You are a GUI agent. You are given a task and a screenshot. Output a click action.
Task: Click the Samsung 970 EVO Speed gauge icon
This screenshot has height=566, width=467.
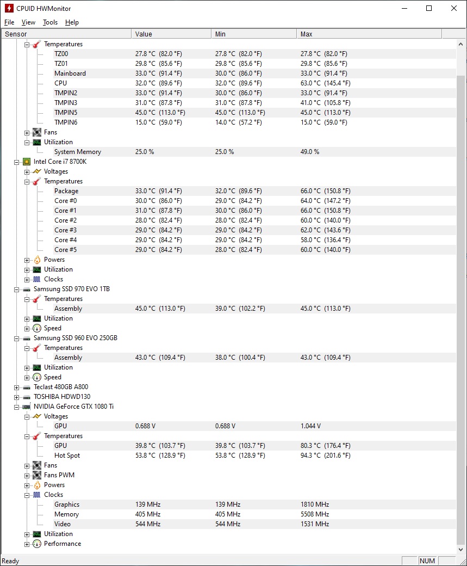coord(37,328)
